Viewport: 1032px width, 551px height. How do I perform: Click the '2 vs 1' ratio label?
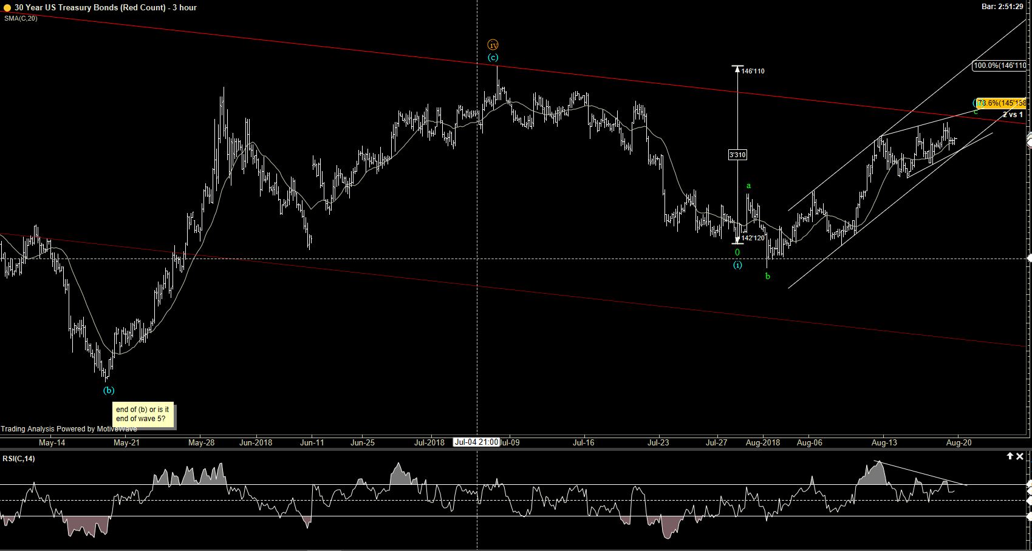[1013, 115]
